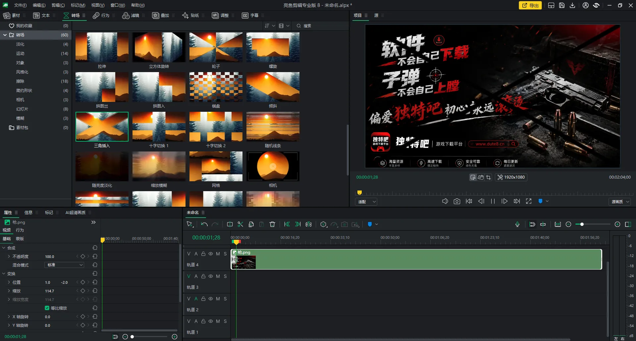Click the snapshot camera icon under preview
The image size is (636, 341).
[x=457, y=201]
